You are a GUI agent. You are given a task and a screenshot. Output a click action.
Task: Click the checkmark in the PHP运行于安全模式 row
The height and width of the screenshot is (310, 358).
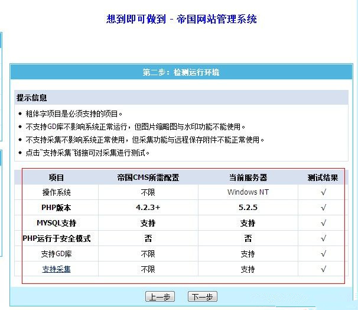click(x=323, y=238)
